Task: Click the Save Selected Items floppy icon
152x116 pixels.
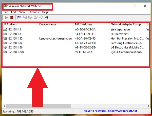Action: [25, 18]
